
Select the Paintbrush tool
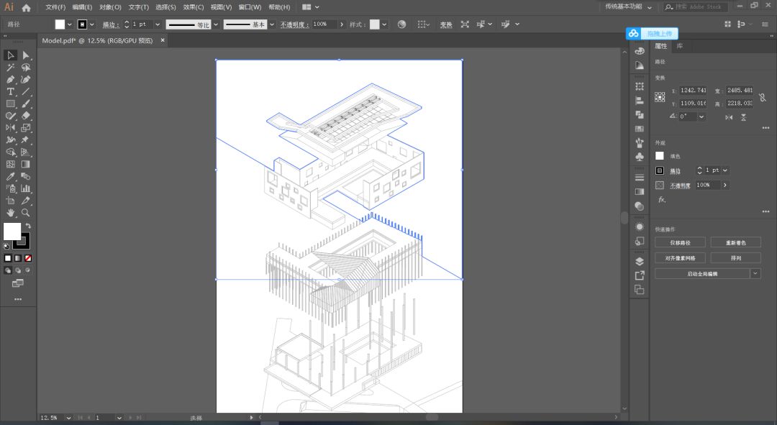[x=26, y=104]
